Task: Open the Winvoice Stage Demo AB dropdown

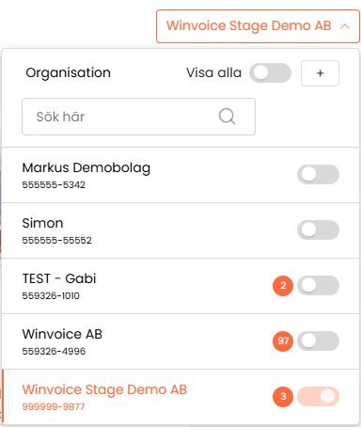Action: click(258, 26)
